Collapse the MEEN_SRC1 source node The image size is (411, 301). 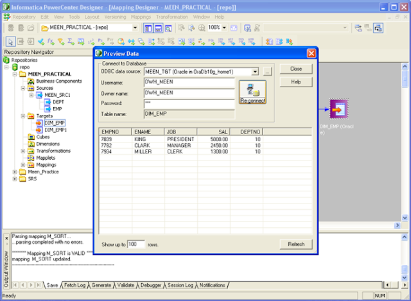31,95
